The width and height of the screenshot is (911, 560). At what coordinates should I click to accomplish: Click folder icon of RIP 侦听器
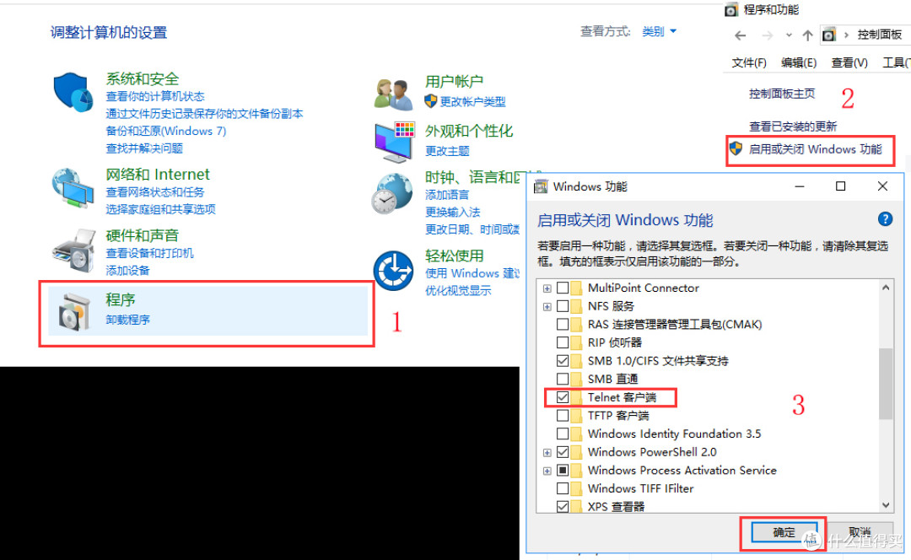tap(576, 342)
